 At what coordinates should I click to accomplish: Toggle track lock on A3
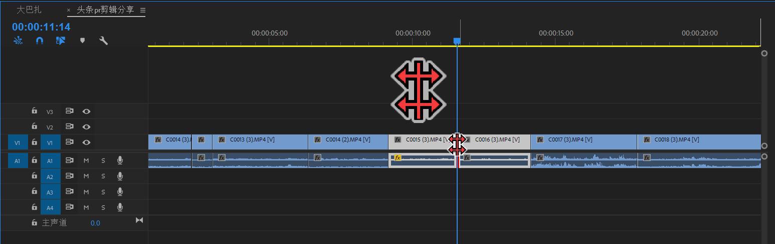point(34,191)
